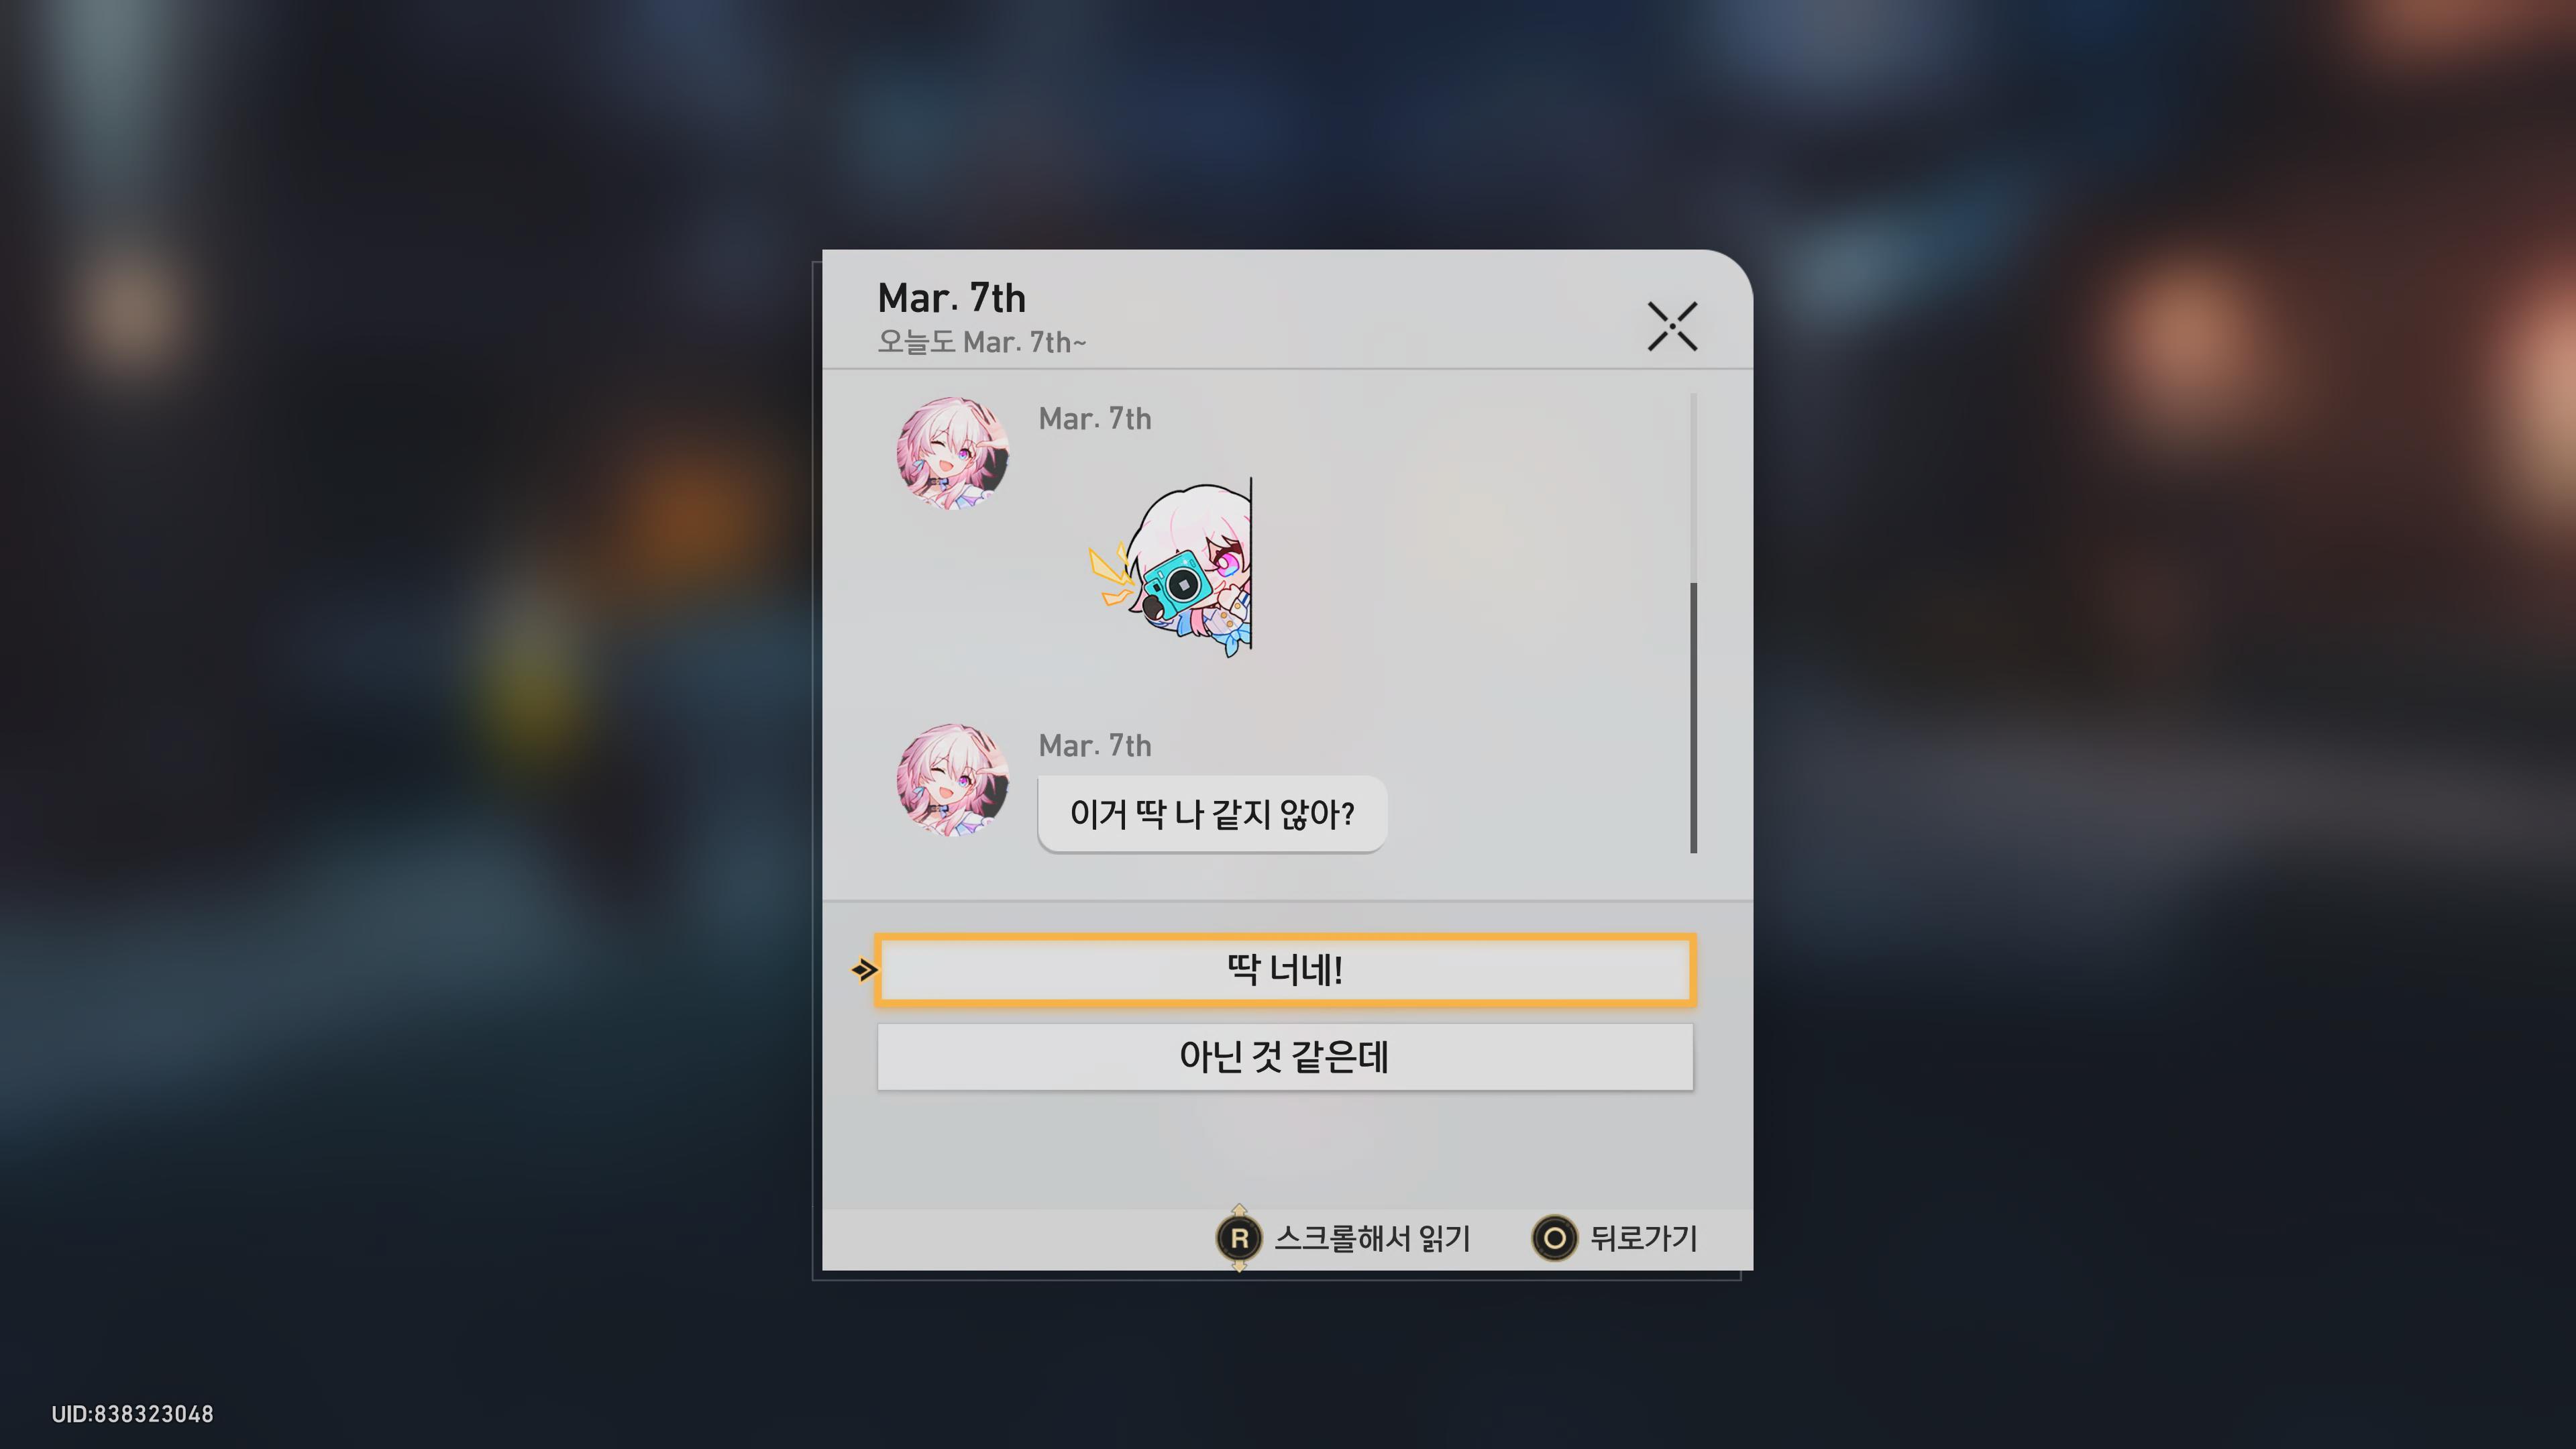The height and width of the screenshot is (1449, 2576).
Task: Click the light upper part of scrollbar track
Action: [1693, 487]
